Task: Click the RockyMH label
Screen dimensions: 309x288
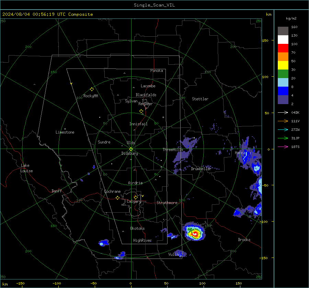Action: [x=91, y=96]
